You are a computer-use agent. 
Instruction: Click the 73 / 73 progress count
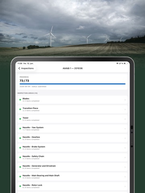(24, 81)
